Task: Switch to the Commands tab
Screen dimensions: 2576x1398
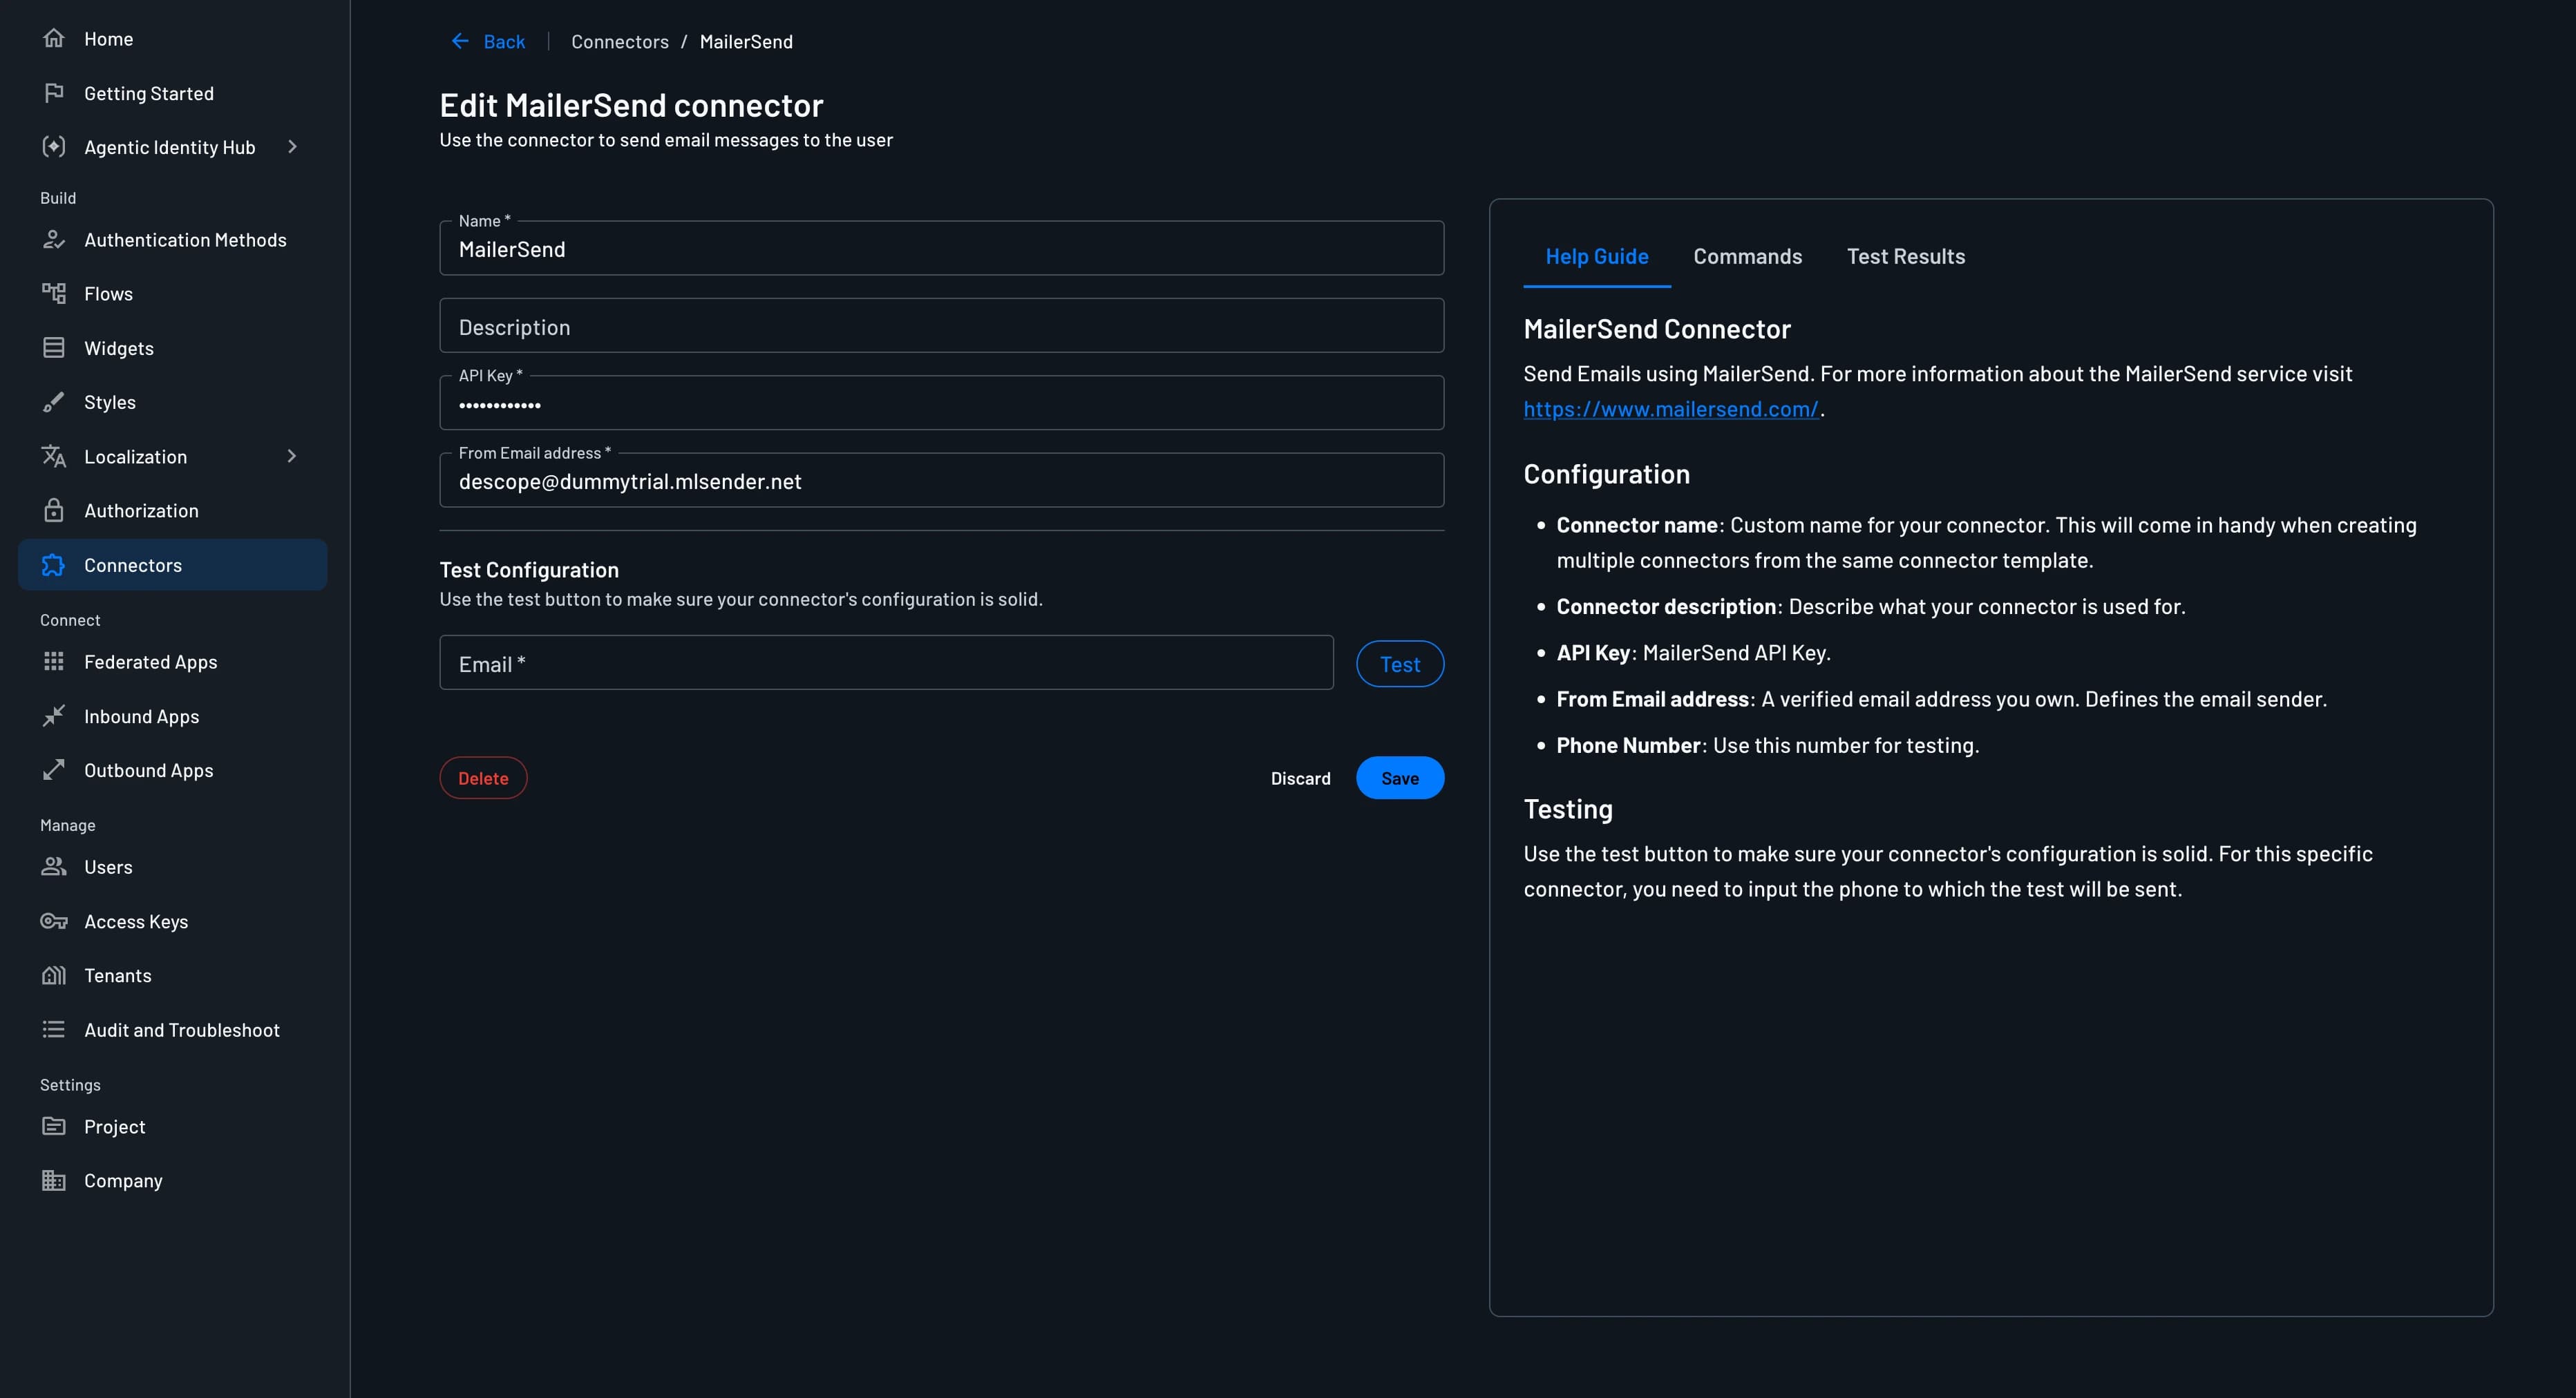Action: coord(1747,257)
